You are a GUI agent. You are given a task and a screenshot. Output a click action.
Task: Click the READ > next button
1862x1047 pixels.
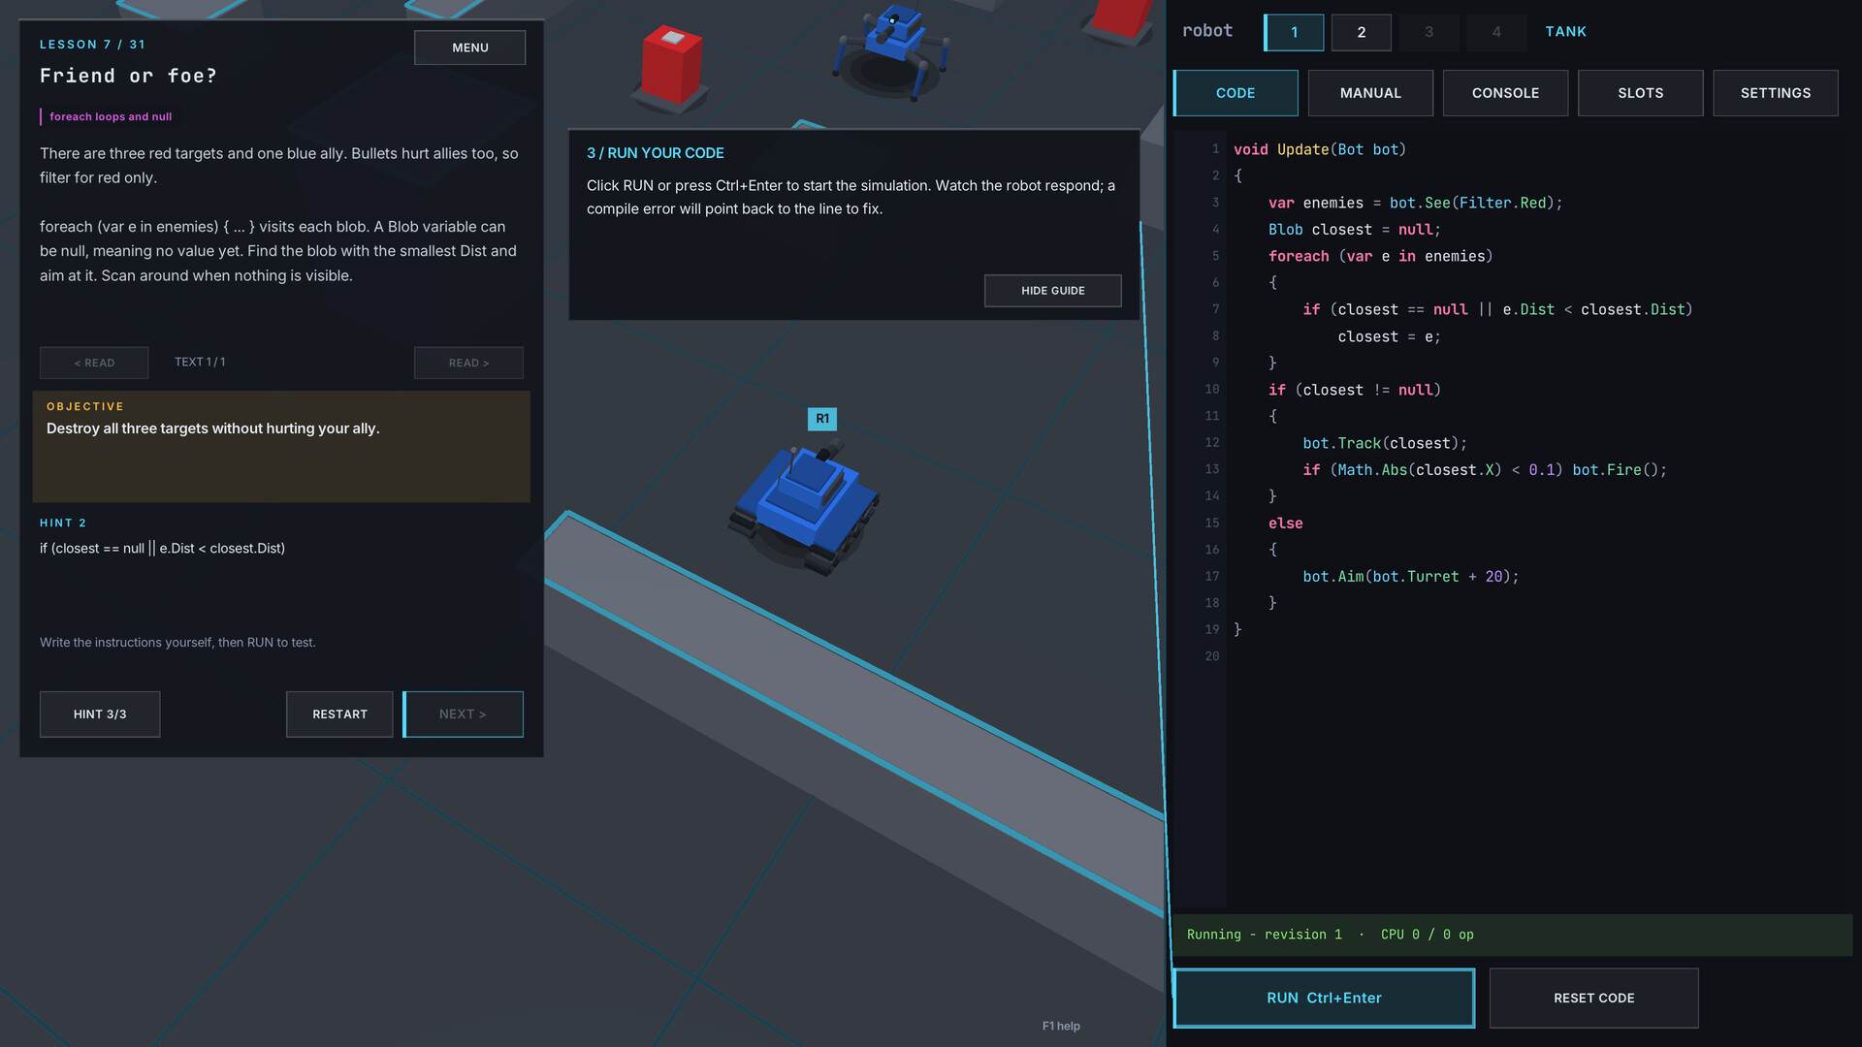[x=468, y=363]
